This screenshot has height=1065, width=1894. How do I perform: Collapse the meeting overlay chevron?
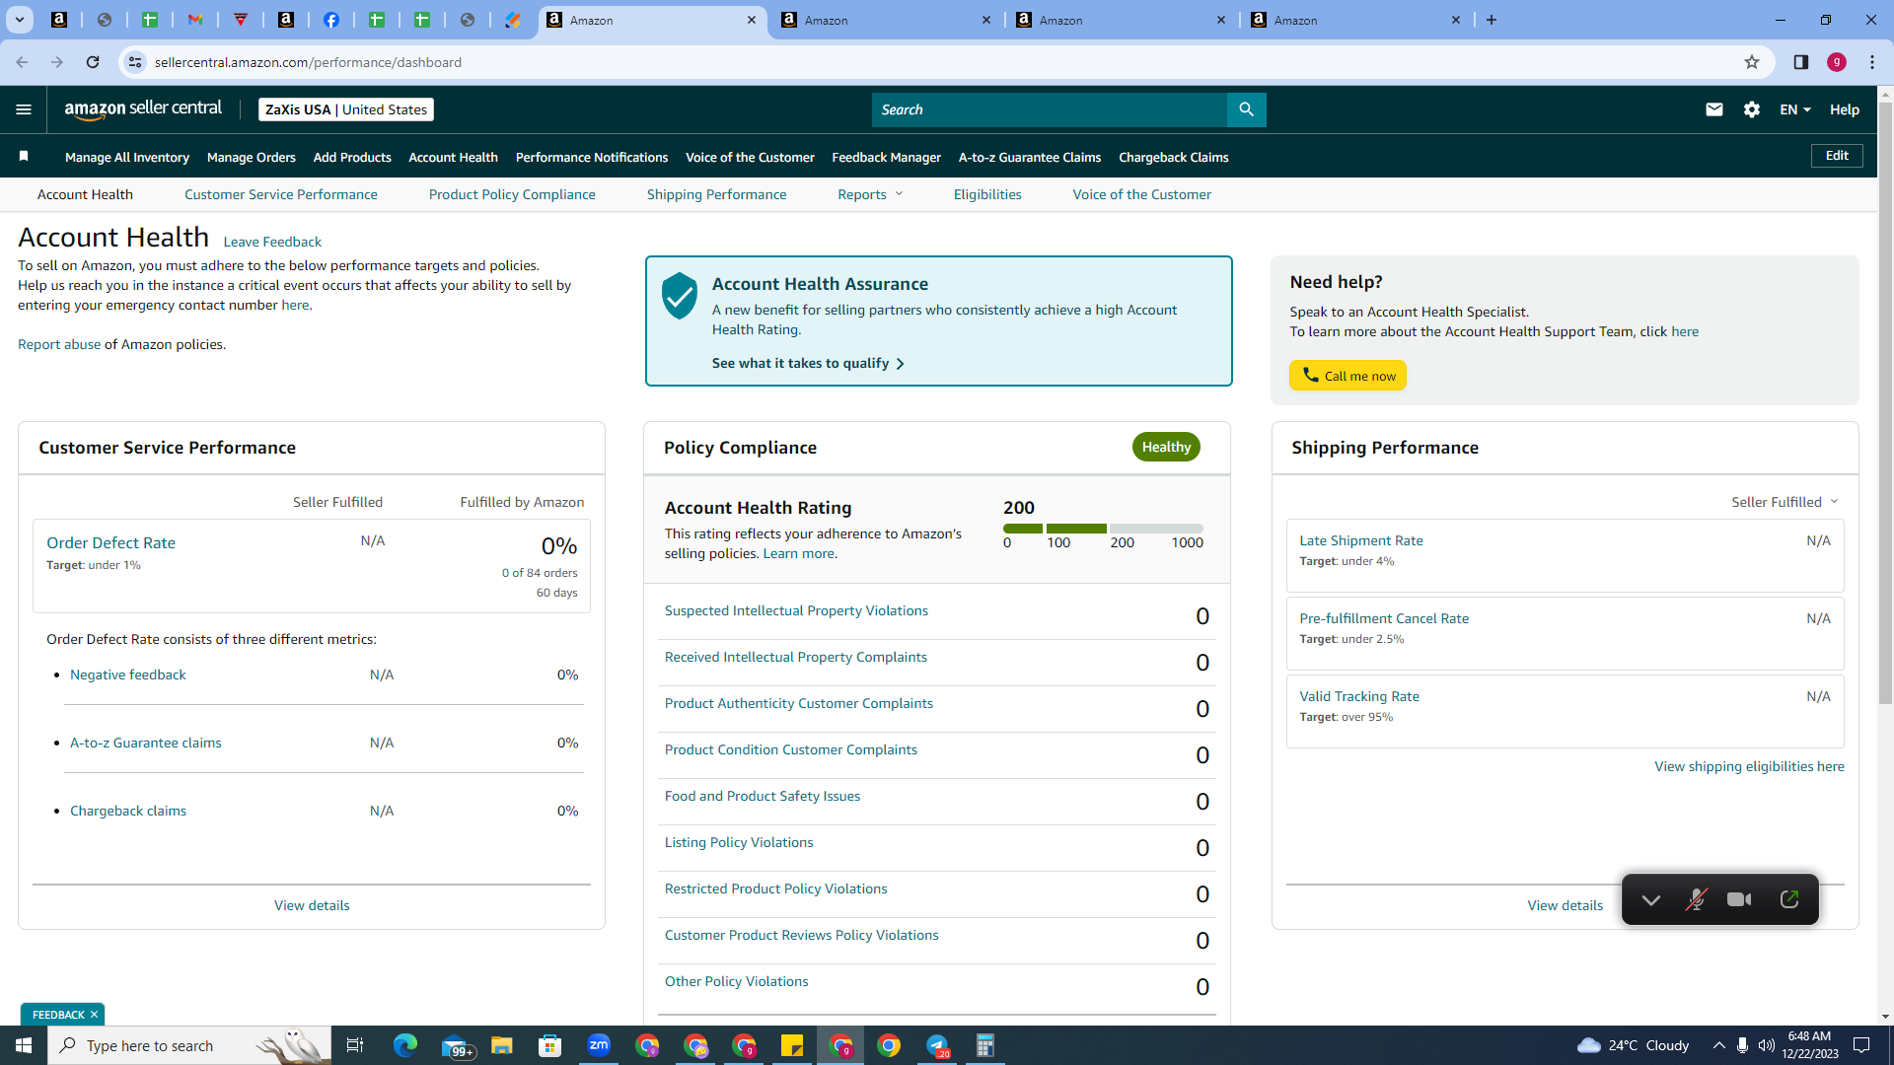pyautogui.click(x=1651, y=899)
